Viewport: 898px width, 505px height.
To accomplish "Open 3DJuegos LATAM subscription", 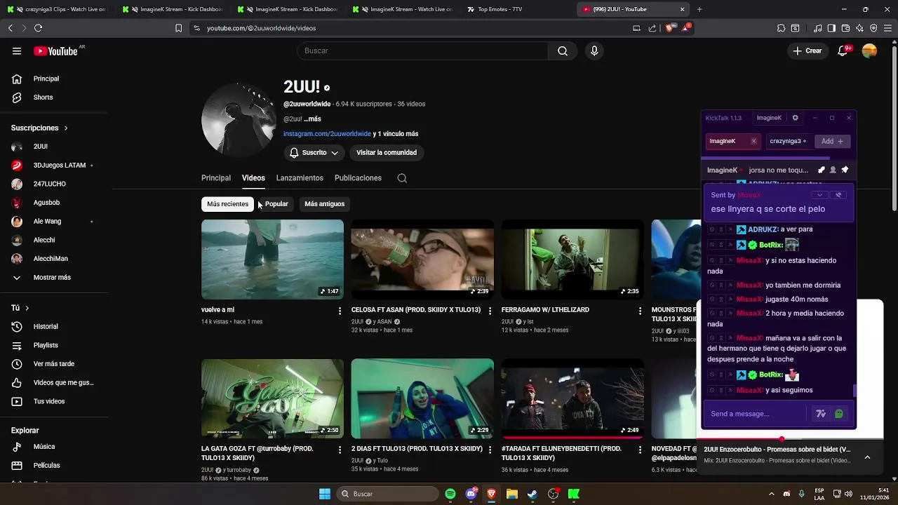I will [x=60, y=166].
